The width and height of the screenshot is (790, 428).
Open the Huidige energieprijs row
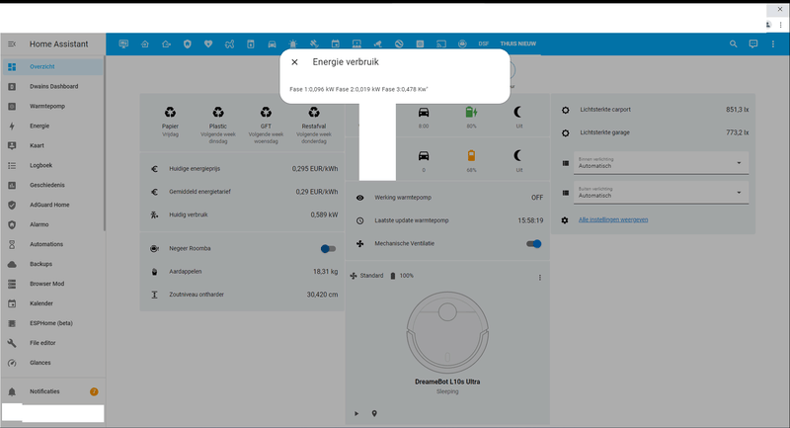point(243,169)
